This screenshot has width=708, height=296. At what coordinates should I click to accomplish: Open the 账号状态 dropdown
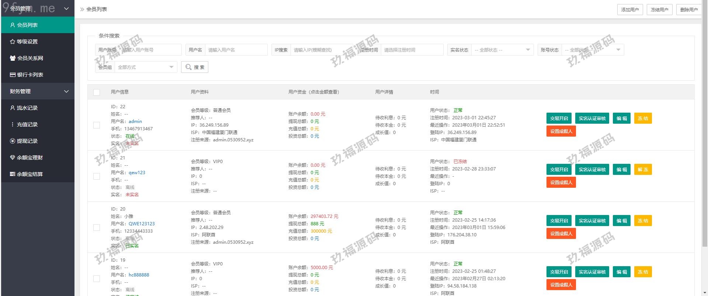click(592, 50)
